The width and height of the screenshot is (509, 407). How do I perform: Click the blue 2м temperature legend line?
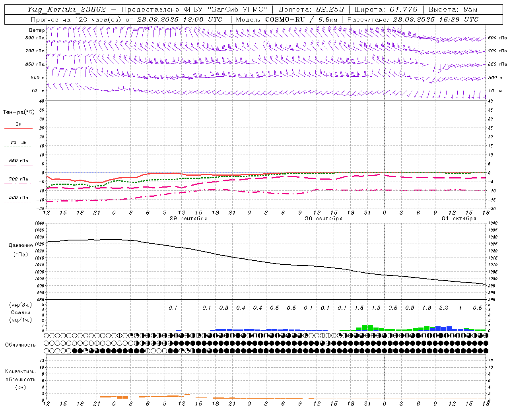click(x=18, y=128)
